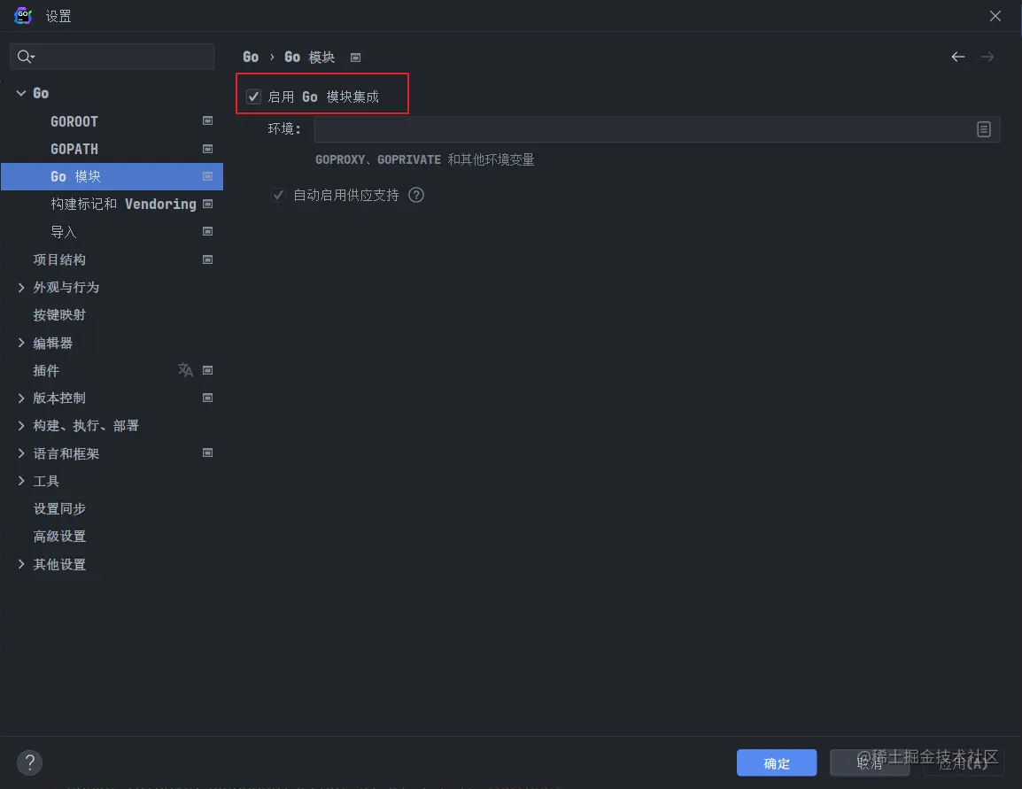Viewport: 1022px width, 789px height.
Task: Open 按键映射 settings page
Action: pyautogui.click(x=112, y=314)
